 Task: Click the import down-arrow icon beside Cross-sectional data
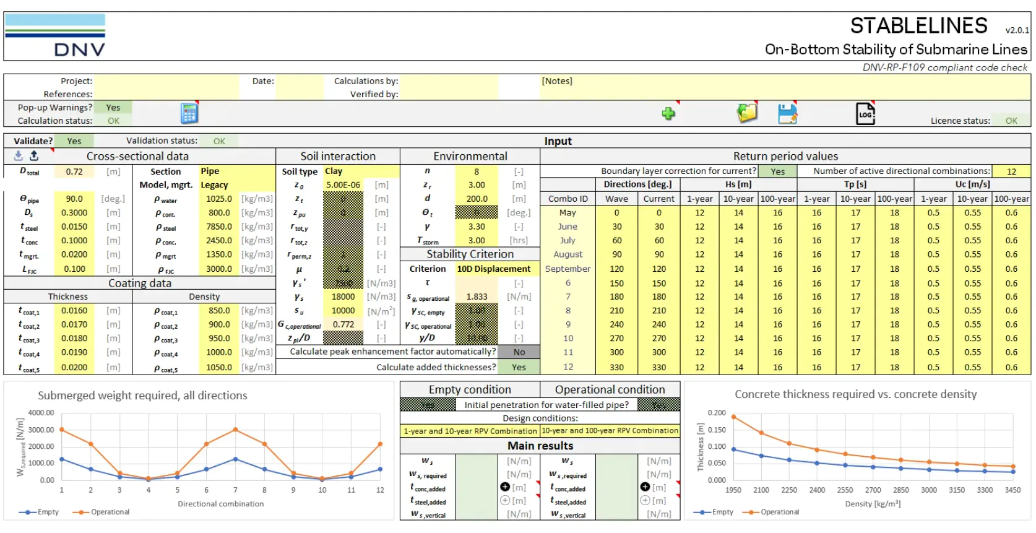pos(19,156)
